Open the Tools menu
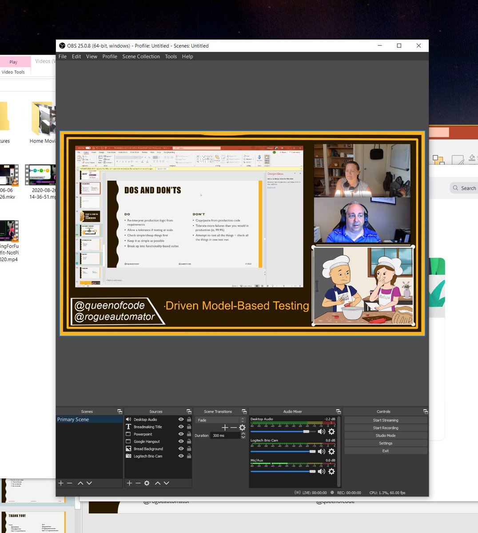 point(171,56)
